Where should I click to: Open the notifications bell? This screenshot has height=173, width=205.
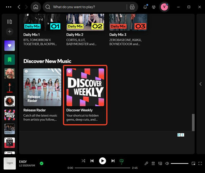click(x=145, y=7)
